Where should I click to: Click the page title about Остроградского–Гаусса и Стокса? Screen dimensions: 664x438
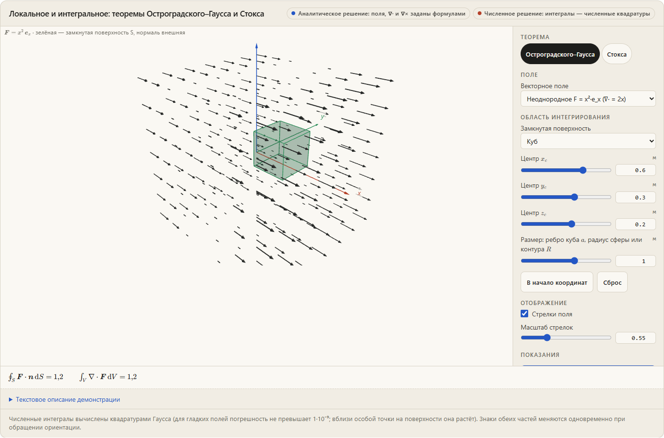point(136,14)
